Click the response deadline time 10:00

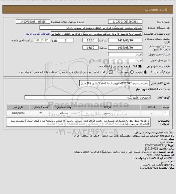click(x=90, y=40)
